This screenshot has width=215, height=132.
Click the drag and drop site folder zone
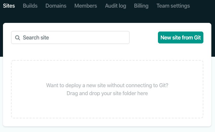click(x=107, y=89)
